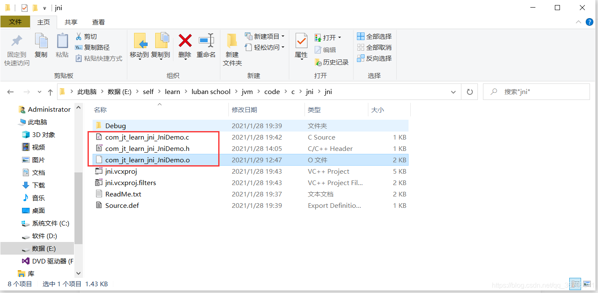Image resolution: width=598 pixels, height=293 pixels.
Task: Open the Open (打开) dropdown in ribbon
Action: [328, 38]
